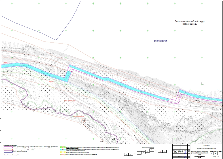Click the "Схема расположения листов" heading
The image size is (223, 159).
point(148,148)
